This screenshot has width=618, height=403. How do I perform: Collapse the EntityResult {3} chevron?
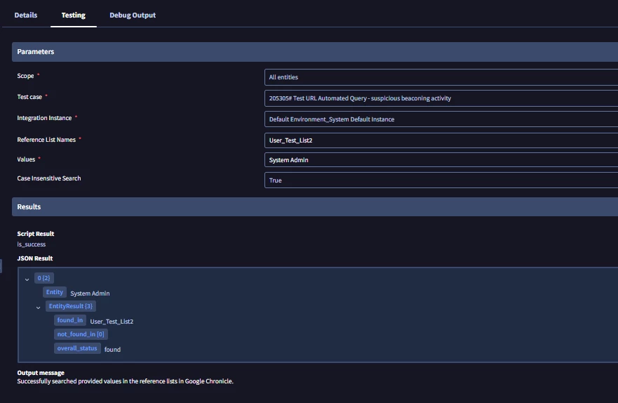[x=39, y=308]
